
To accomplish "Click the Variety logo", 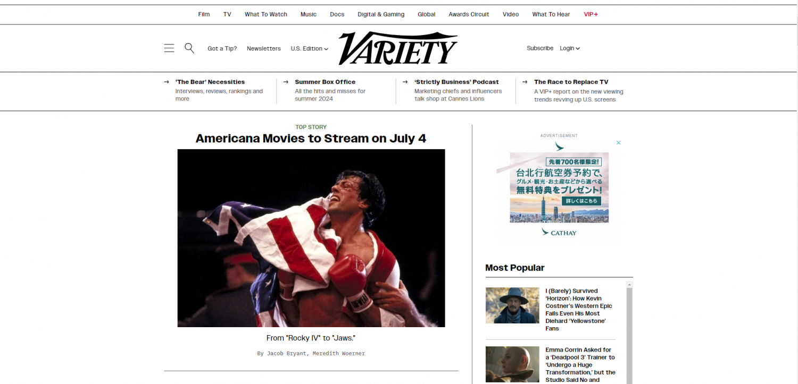I will point(398,48).
